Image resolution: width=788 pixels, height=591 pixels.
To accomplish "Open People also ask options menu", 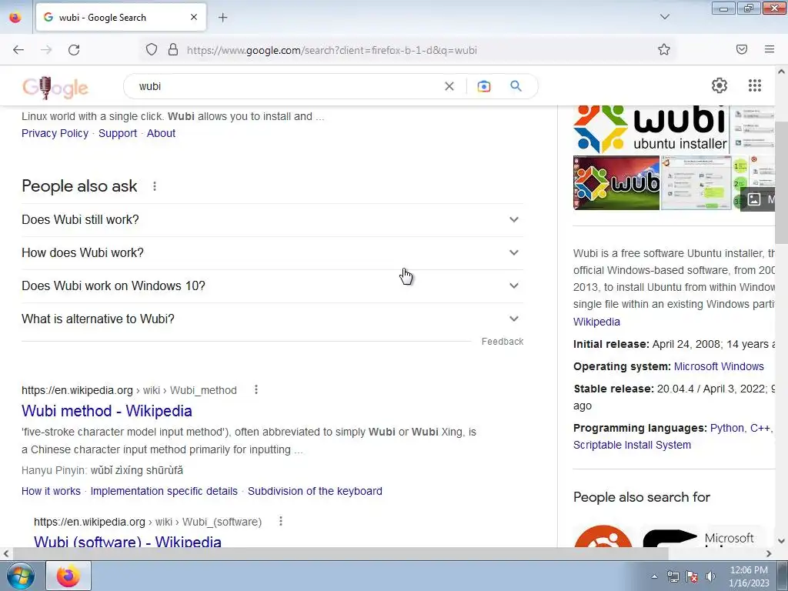I will point(155,186).
